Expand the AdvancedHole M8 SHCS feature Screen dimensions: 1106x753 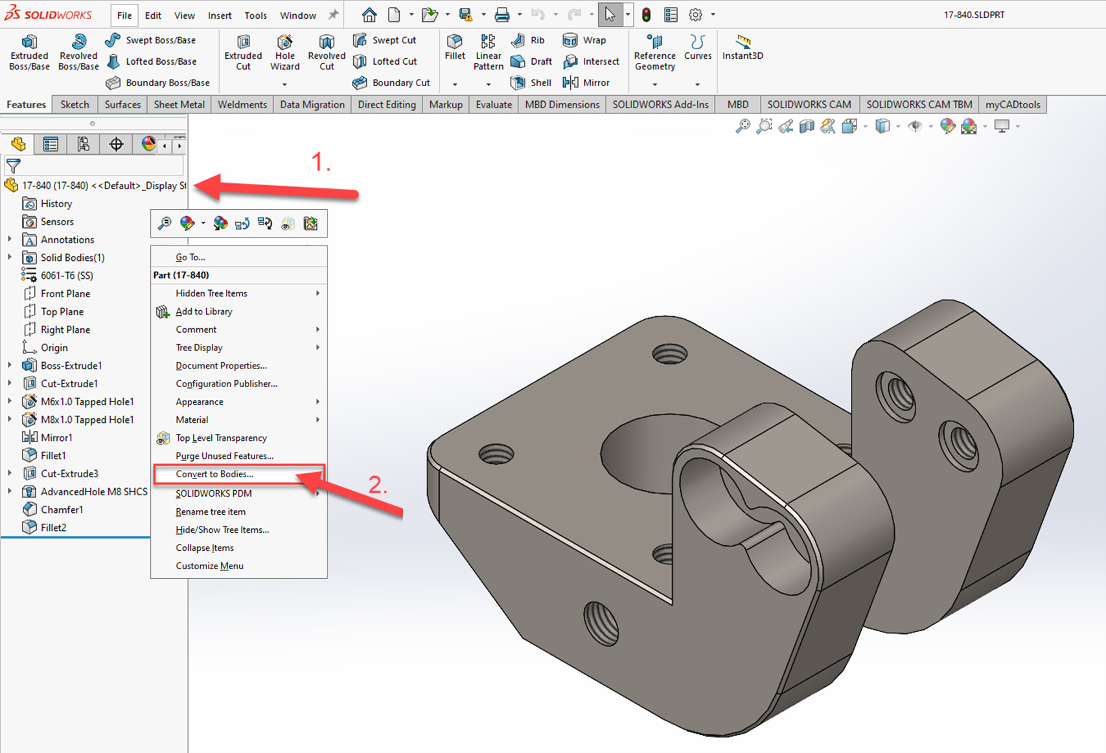(x=10, y=491)
